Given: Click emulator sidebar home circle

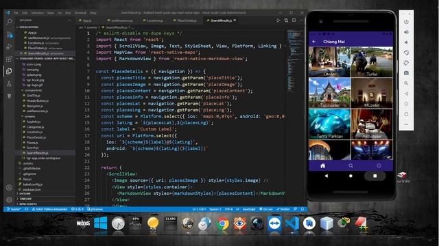Looking at the screenshot, I should tap(406, 104).
